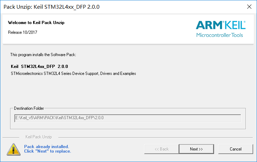
Task: Click the ARM KEIL logo
Action: 221,29
